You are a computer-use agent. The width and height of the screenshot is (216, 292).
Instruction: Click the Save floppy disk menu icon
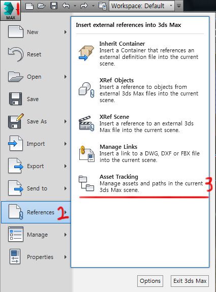coord(15,99)
